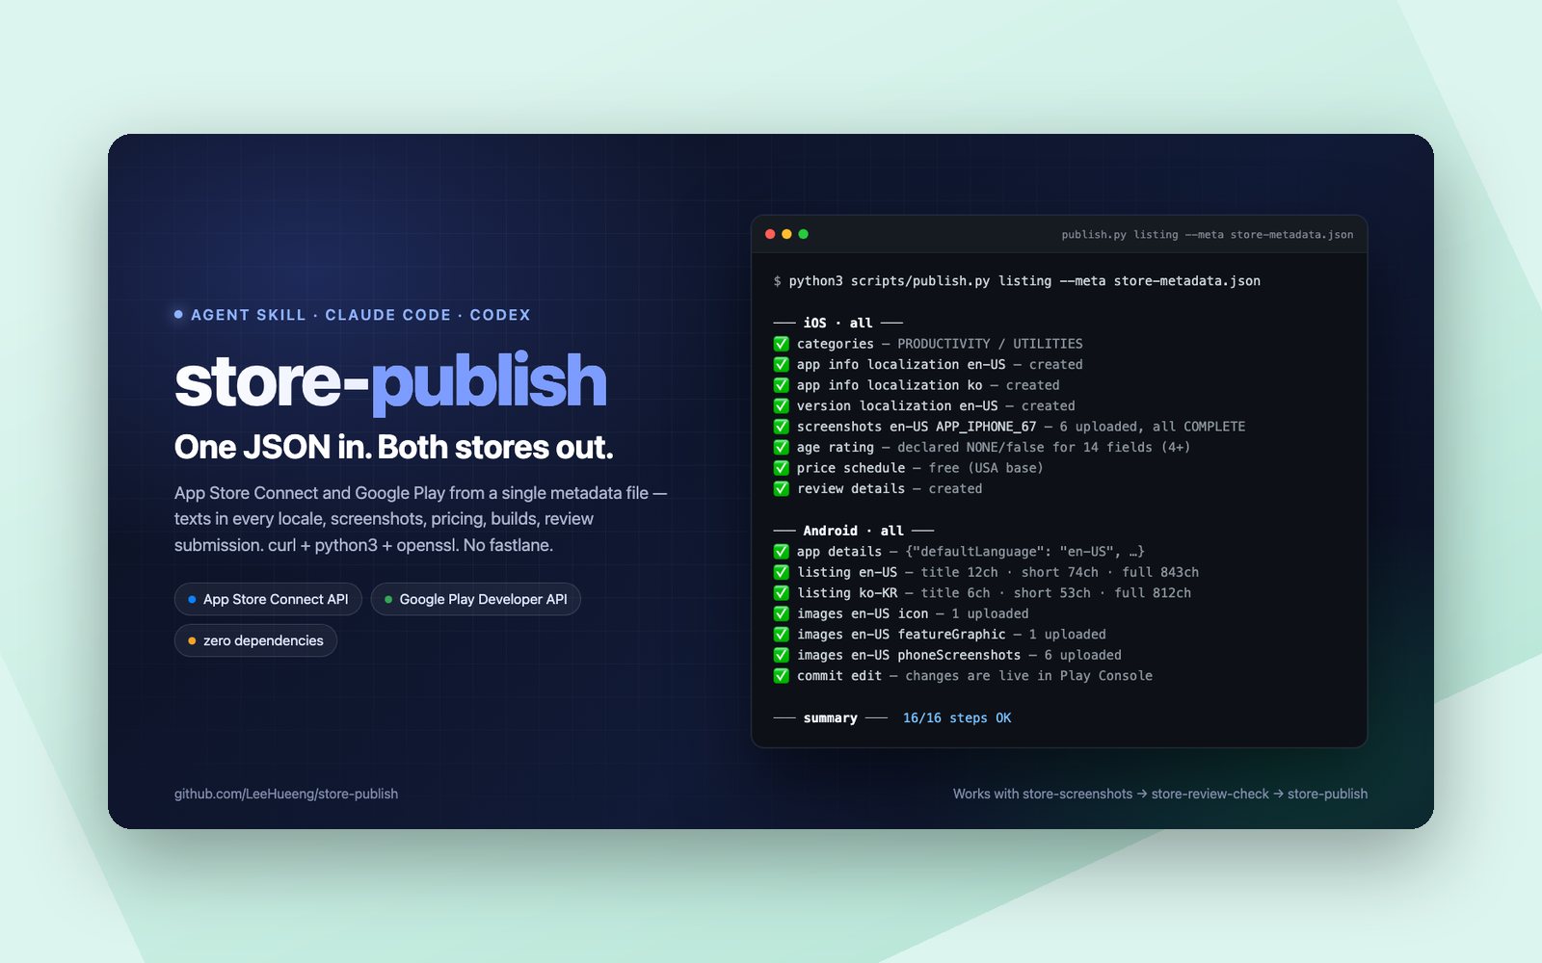Click the terminal title 'publish.py listing --meta store-metadata.json'
Image resolution: width=1542 pixels, height=963 pixels.
[x=1208, y=235]
